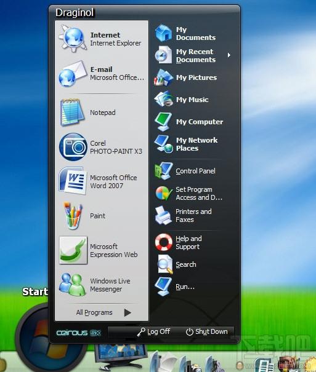
Task: Select Printers and Faxes label
Action: pos(193,215)
